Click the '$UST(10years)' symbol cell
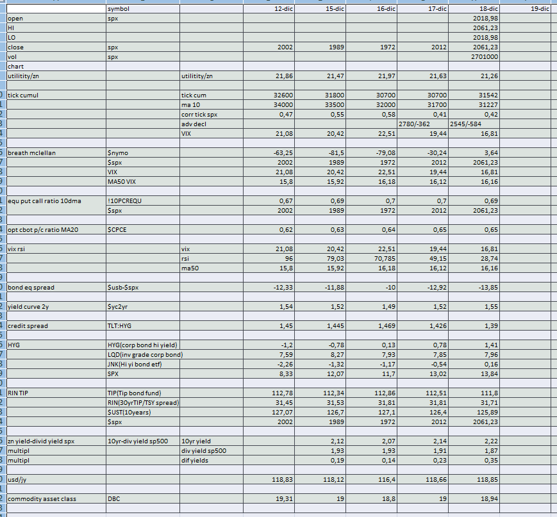Viewport: 557px width, 517px height. click(x=143, y=412)
